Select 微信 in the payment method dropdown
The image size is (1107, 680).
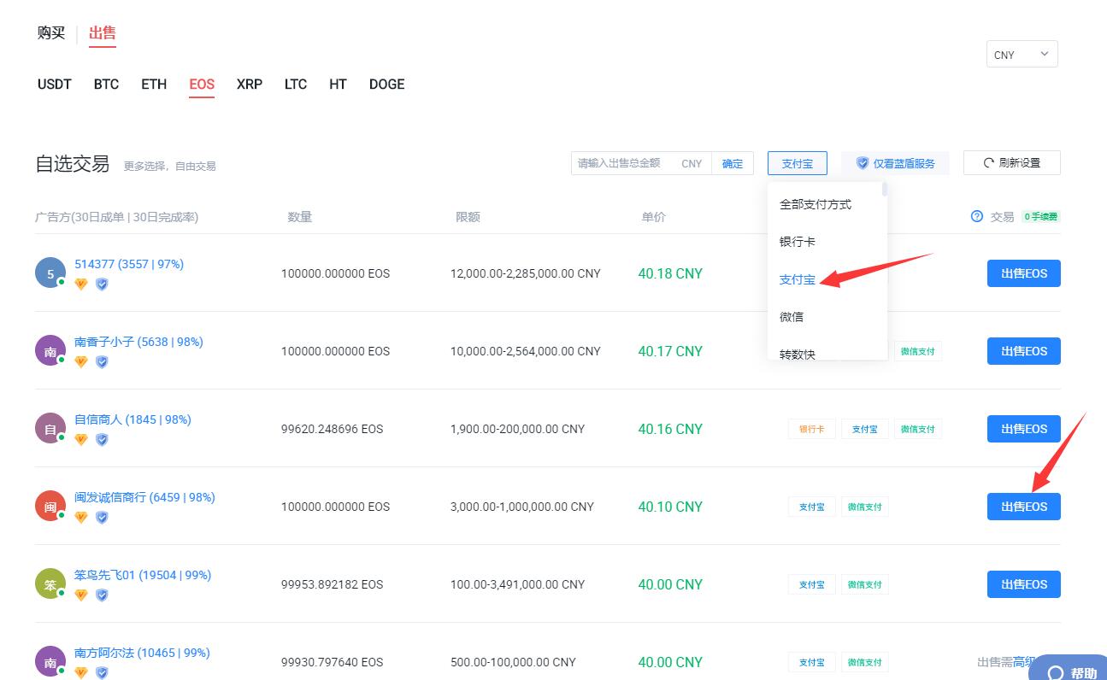791,317
